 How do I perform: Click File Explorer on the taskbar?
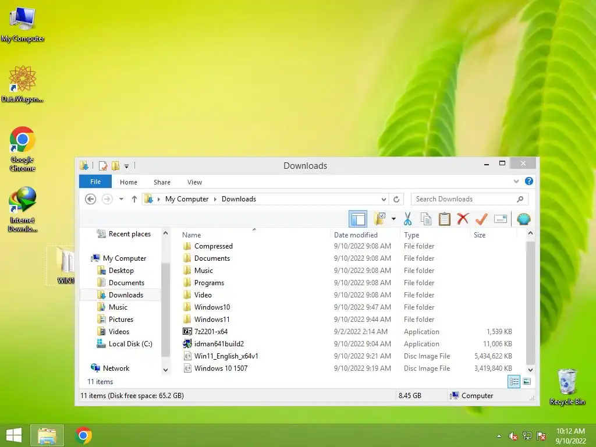click(x=47, y=435)
